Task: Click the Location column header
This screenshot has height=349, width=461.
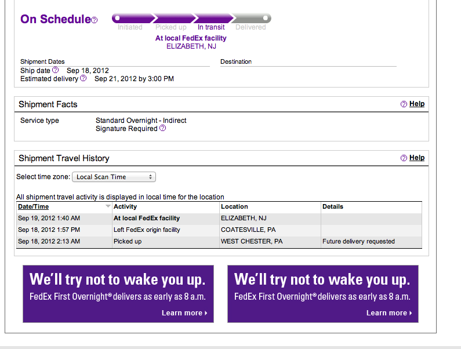Action: pos(234,207)
